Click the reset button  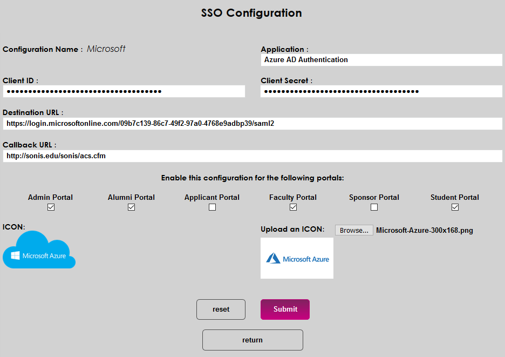click(221, 309)
